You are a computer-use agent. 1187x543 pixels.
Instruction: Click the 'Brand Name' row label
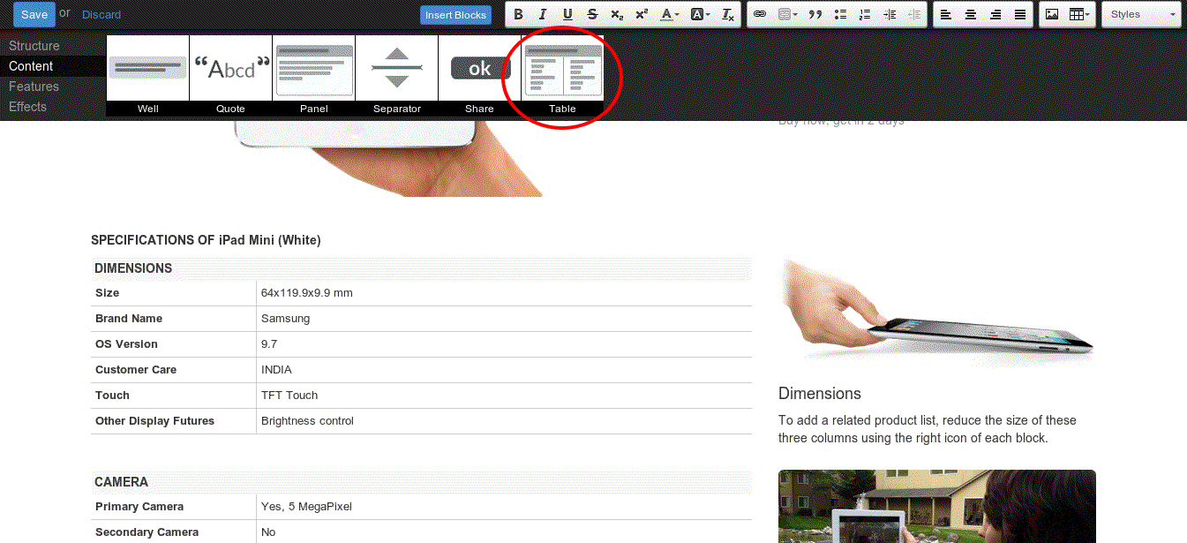(x=129, y=319)
